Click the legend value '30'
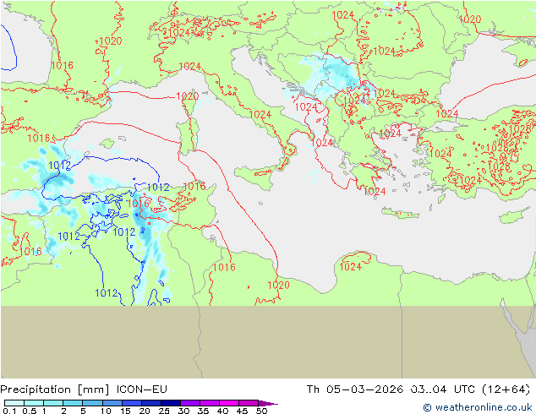 click(x=184, y=411)
